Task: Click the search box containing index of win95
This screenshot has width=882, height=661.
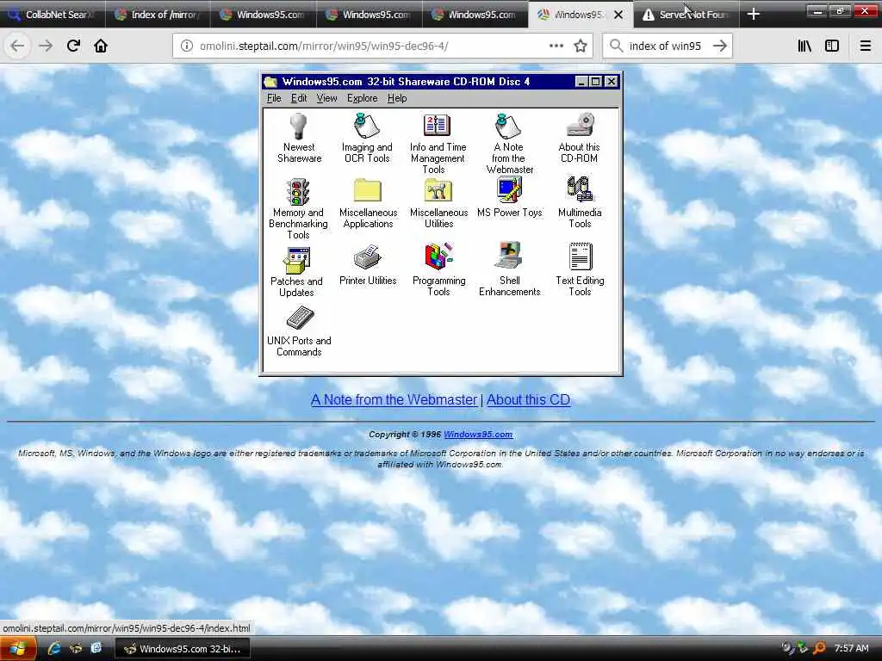Action: tap(666, 46)
